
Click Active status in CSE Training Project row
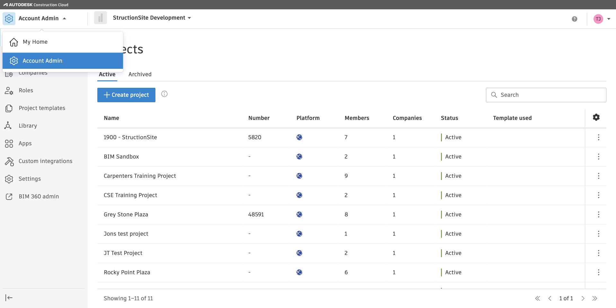pyautogui.click(x=453, y=195)
